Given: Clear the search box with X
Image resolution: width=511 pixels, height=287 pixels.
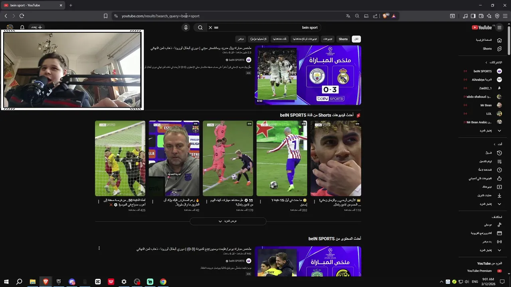Looking at the screenshot, I should (210, 28).
